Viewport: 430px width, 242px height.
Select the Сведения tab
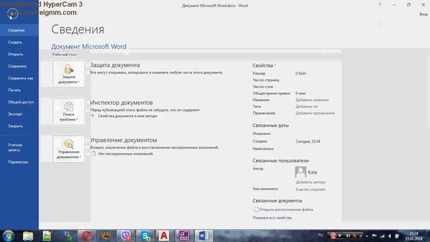(x=19, y=30)
